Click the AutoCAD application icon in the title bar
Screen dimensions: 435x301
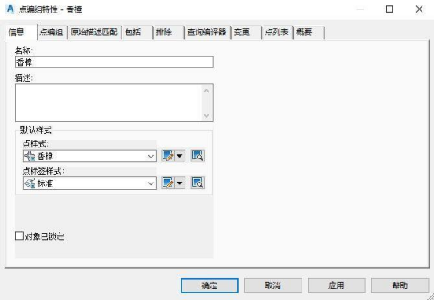tap(10, 9)
